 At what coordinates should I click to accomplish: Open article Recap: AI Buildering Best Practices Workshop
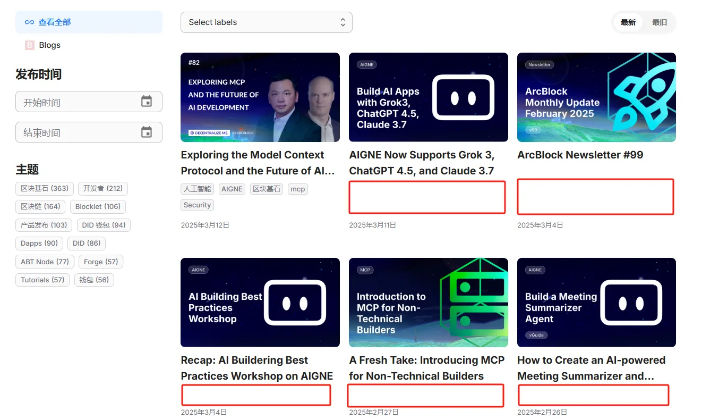point(257,368)
